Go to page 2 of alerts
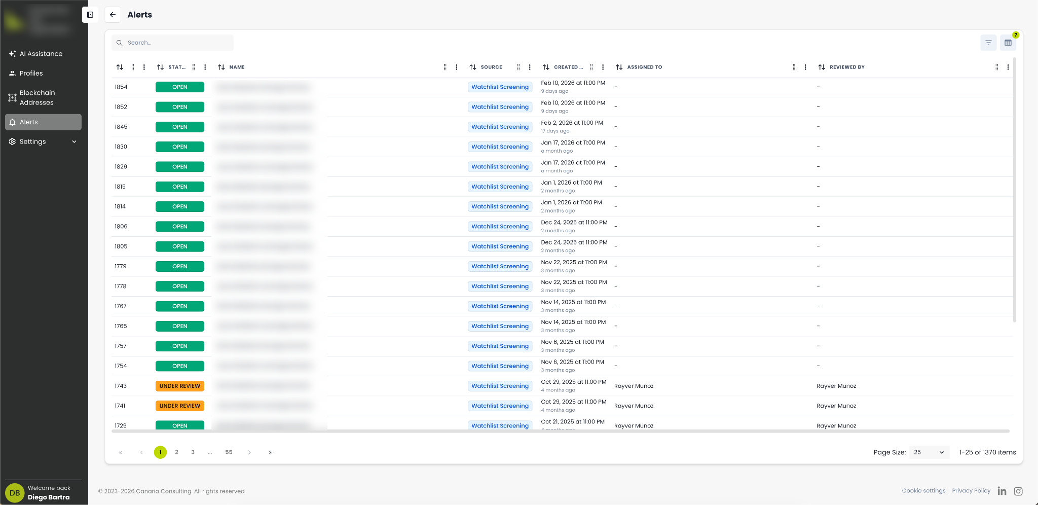This screenshot has height=505, width=1038. click(176, 452)
